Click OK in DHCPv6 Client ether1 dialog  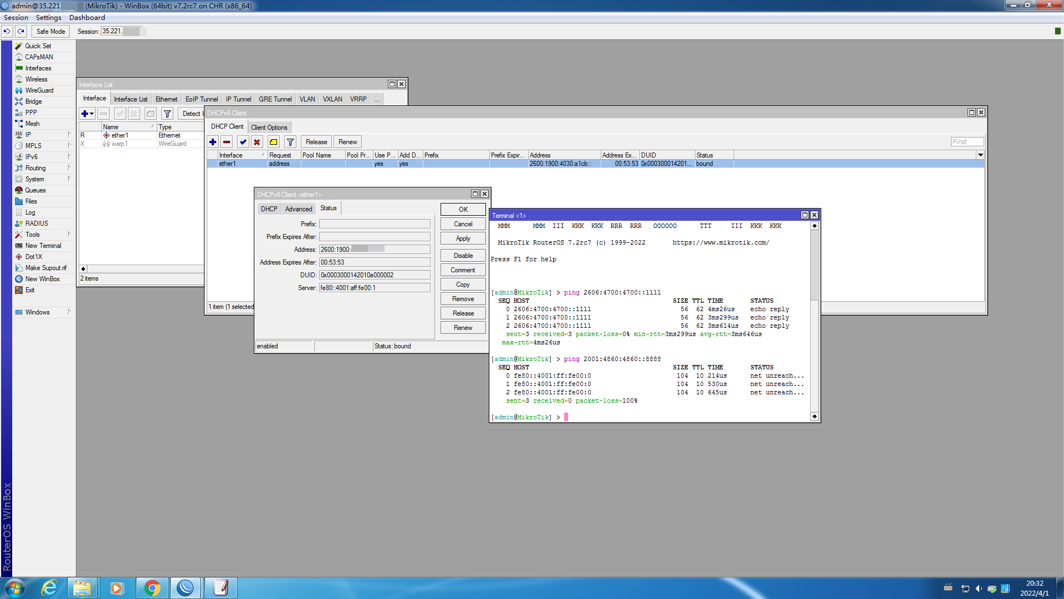tap(463, 210)
